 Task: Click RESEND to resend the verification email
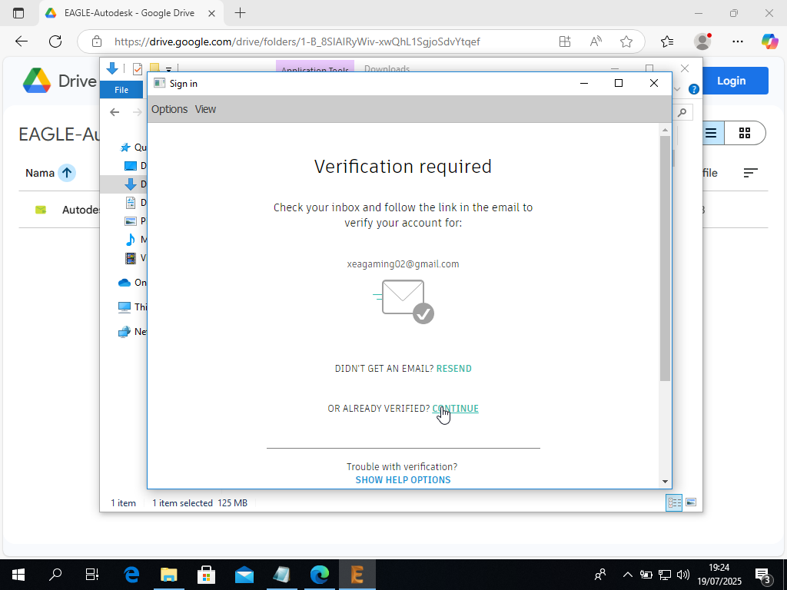453,368
